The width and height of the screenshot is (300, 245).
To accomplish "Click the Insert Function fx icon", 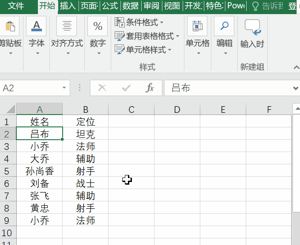I will point(150,88).
